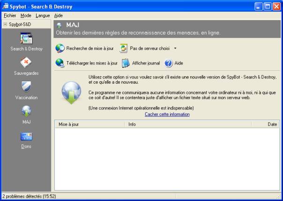The height and width of the screenshot is (201, 283).
Task: Open the Search & Destroy sidebar icon
Action: coord(26,38)
